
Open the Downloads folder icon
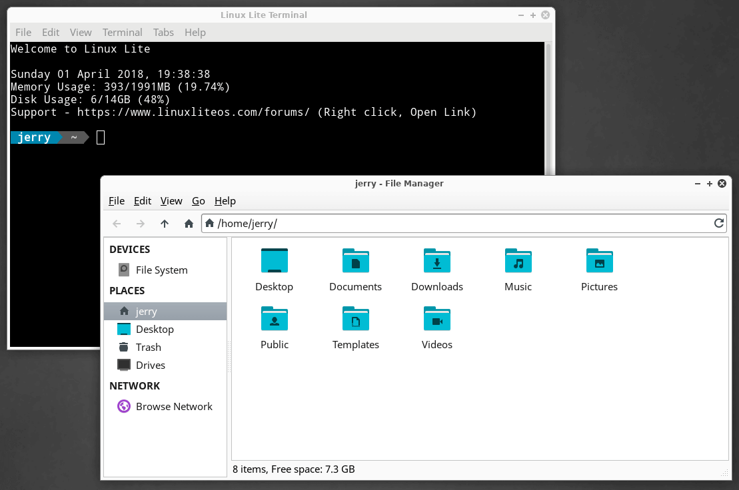pyautogui.click(x=437, y=261)
